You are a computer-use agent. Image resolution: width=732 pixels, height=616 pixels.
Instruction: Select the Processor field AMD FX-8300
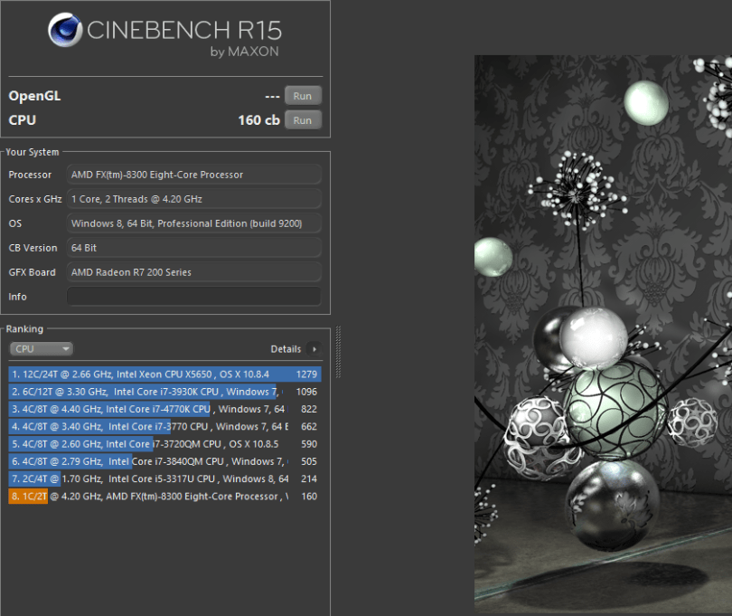coord(193,175)
